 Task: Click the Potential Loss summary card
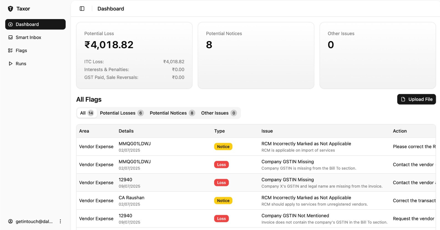(x=134, y=55)
